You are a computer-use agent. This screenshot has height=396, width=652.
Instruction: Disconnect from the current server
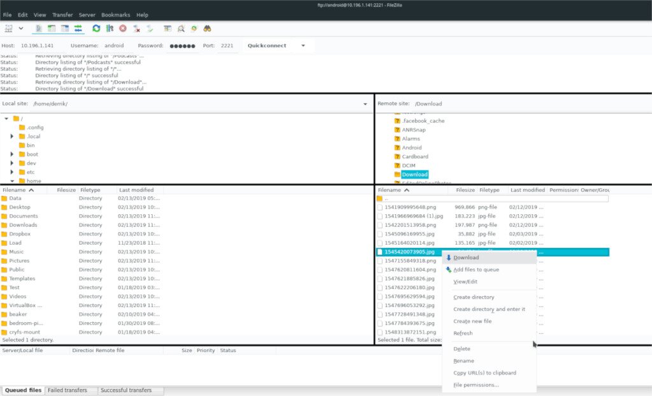136,29
